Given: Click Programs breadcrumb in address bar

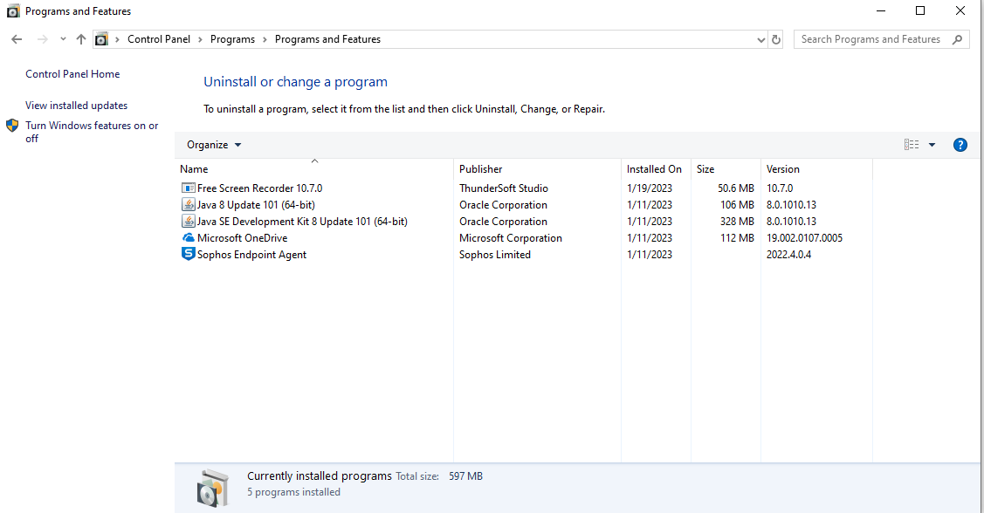Looking at the screenshot, I should click(232, 39).
